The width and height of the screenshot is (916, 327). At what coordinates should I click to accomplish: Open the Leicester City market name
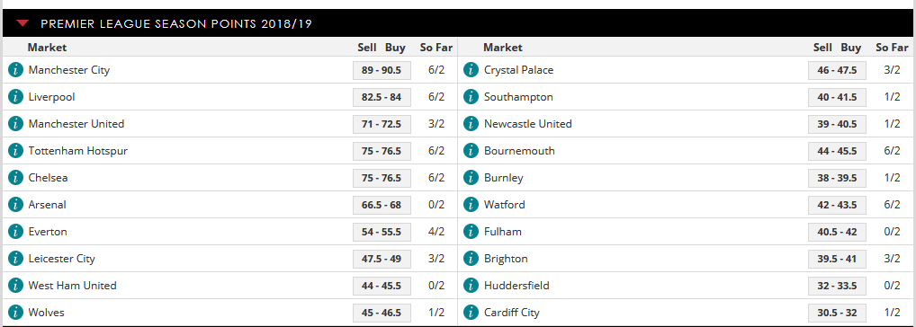pyautogui.click(x=62, y=259)
